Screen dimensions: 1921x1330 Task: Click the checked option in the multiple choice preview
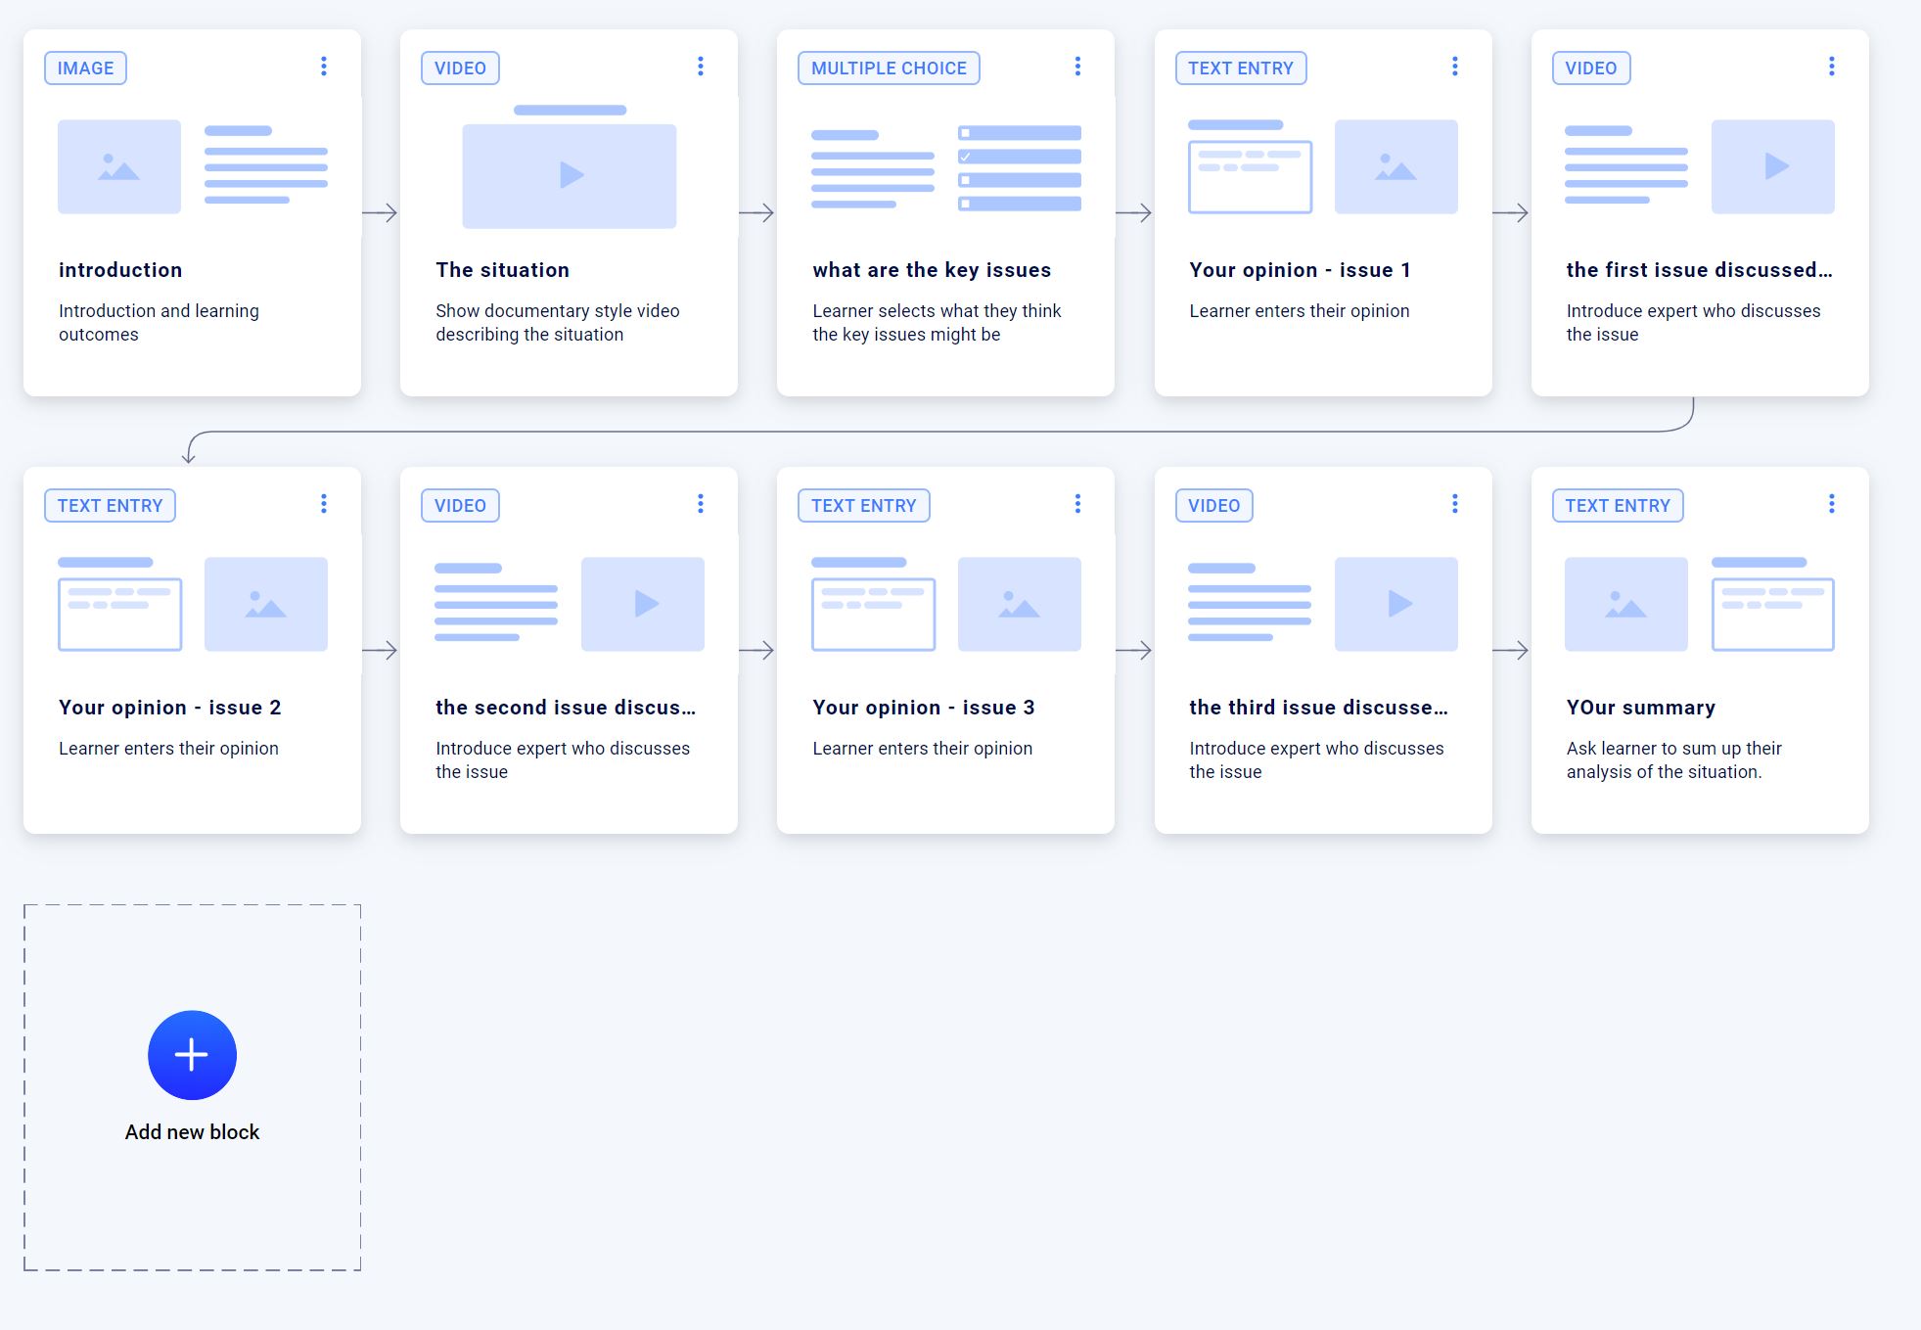[1020, 157]
